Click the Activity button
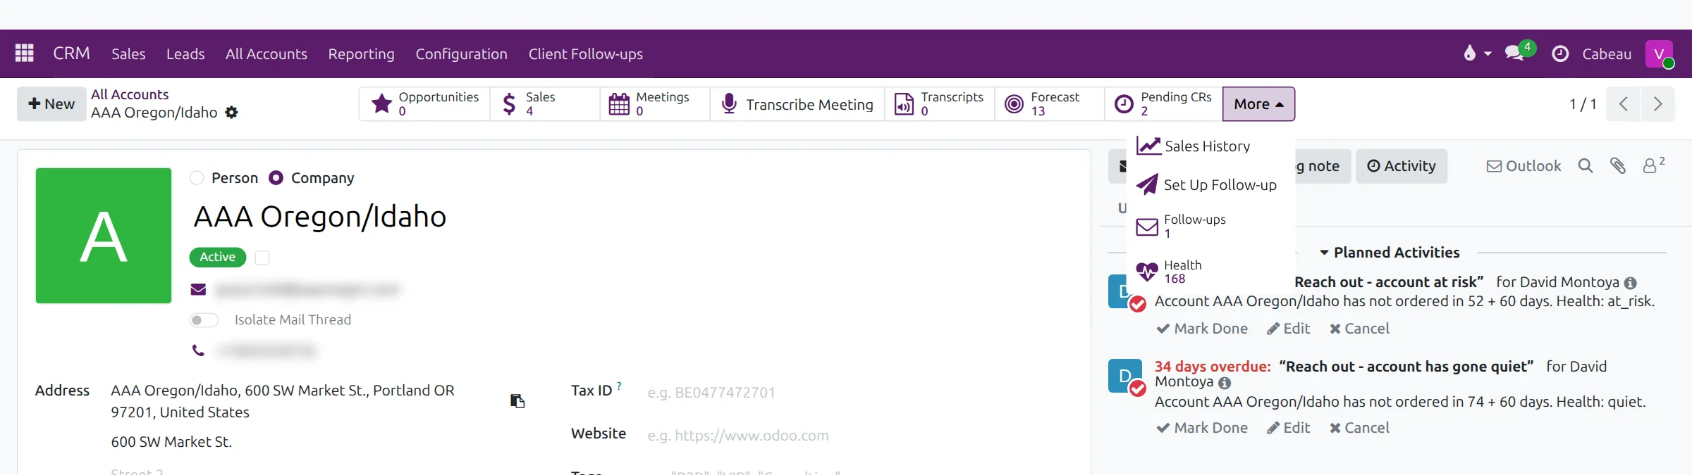Viewport: 1692px width, 475px height. [x=1402, y=166]
